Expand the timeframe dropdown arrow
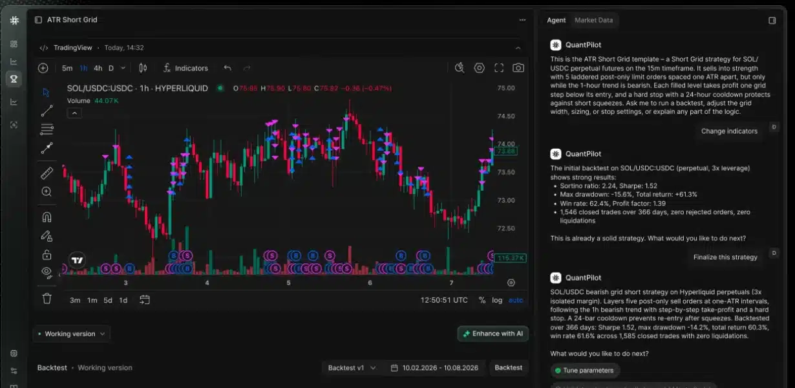The width and height of the screenshot is (795, 388). coord(123,68)
